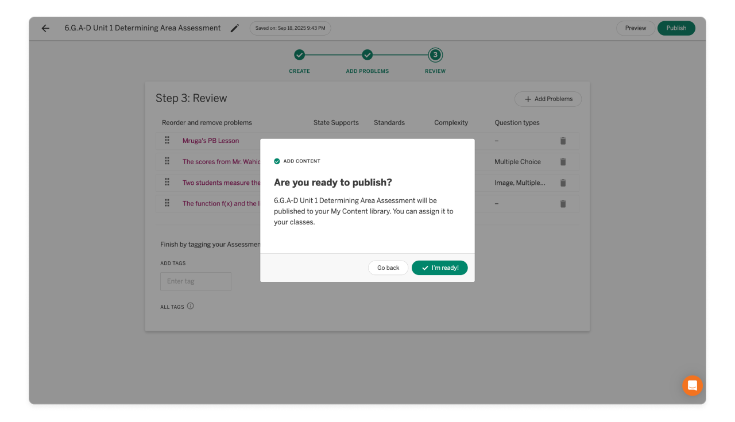Open The function f(x) problem link
735x422 pixels.
click(221, 204)
